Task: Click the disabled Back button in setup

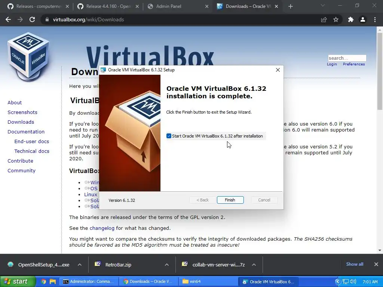Action: click(202, 200)
